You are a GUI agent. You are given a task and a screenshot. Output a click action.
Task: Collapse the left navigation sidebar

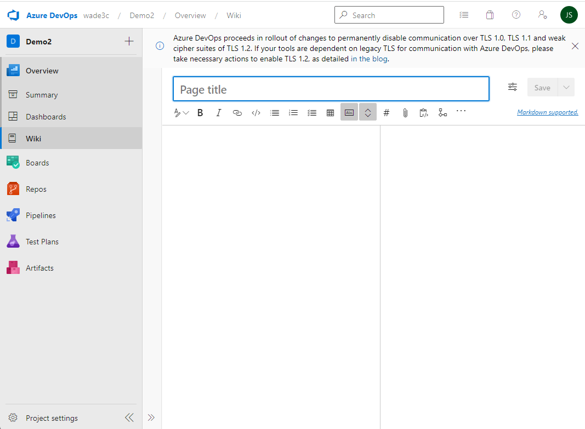(129, 417)
